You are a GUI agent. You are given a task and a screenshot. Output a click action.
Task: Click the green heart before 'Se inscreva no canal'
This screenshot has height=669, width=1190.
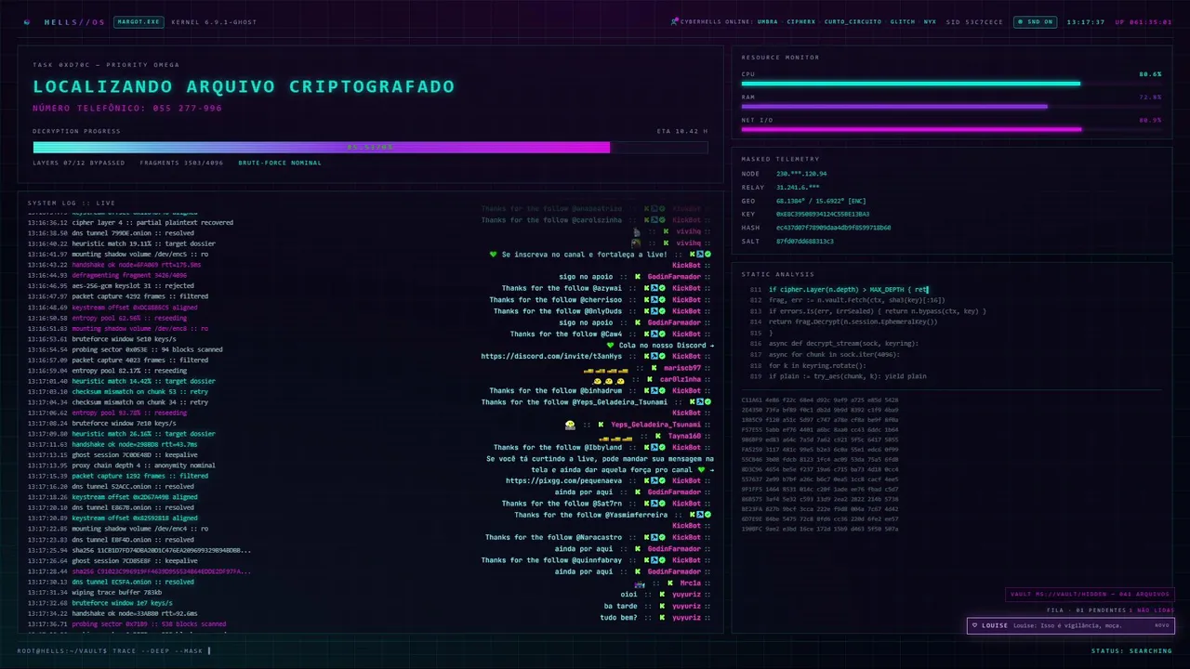pyautogui.click(x=494, y=255)
